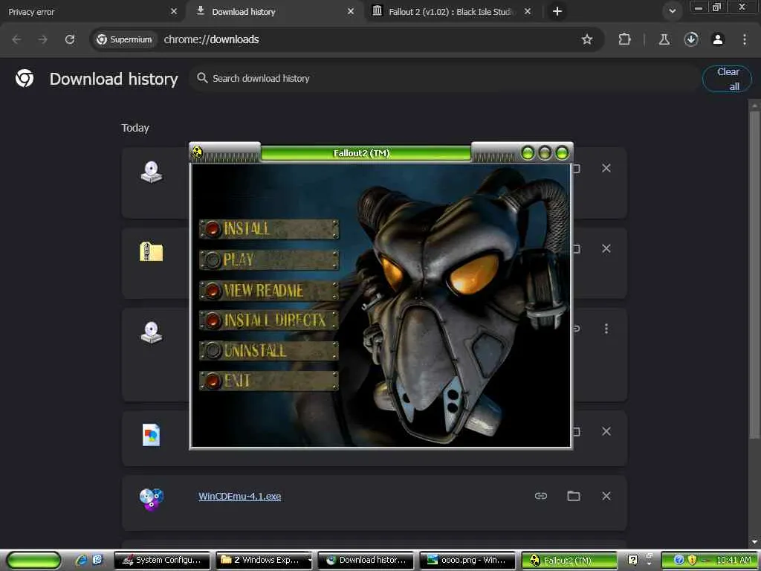Click the scrollbar down arrow
Viewport: 761px width, 571px height.
tap(754, 541)
